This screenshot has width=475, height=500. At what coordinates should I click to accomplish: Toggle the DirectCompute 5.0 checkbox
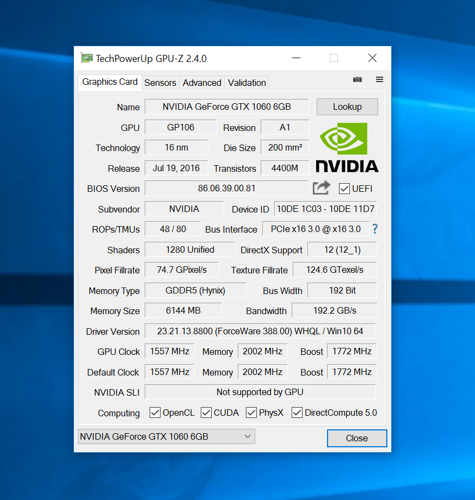(297, 412)
